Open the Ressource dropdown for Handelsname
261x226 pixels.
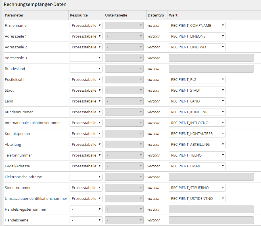pyautogui.click(x=86, y=220)
